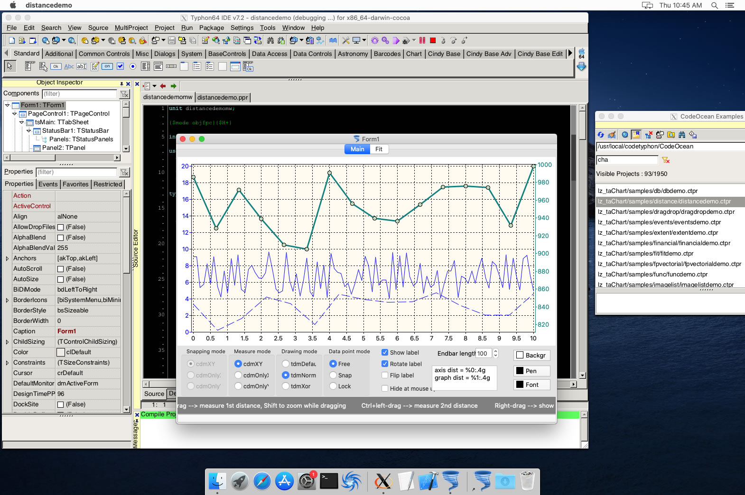Image resolution: width=745 pixels, height=495 pixels.
Task: Select the TListBox component icon
Action: click(146, 66)
